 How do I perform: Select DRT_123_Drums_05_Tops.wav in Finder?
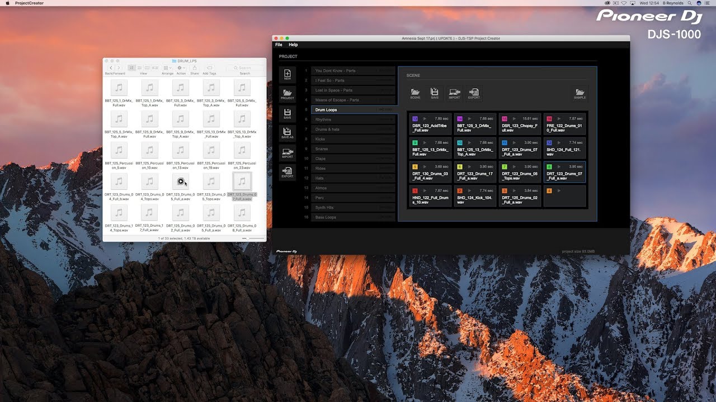pyautogui.click(x=210, y=186)
